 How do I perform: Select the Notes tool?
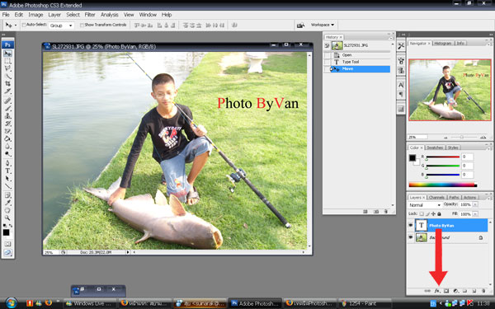click(x=7, y=195)
